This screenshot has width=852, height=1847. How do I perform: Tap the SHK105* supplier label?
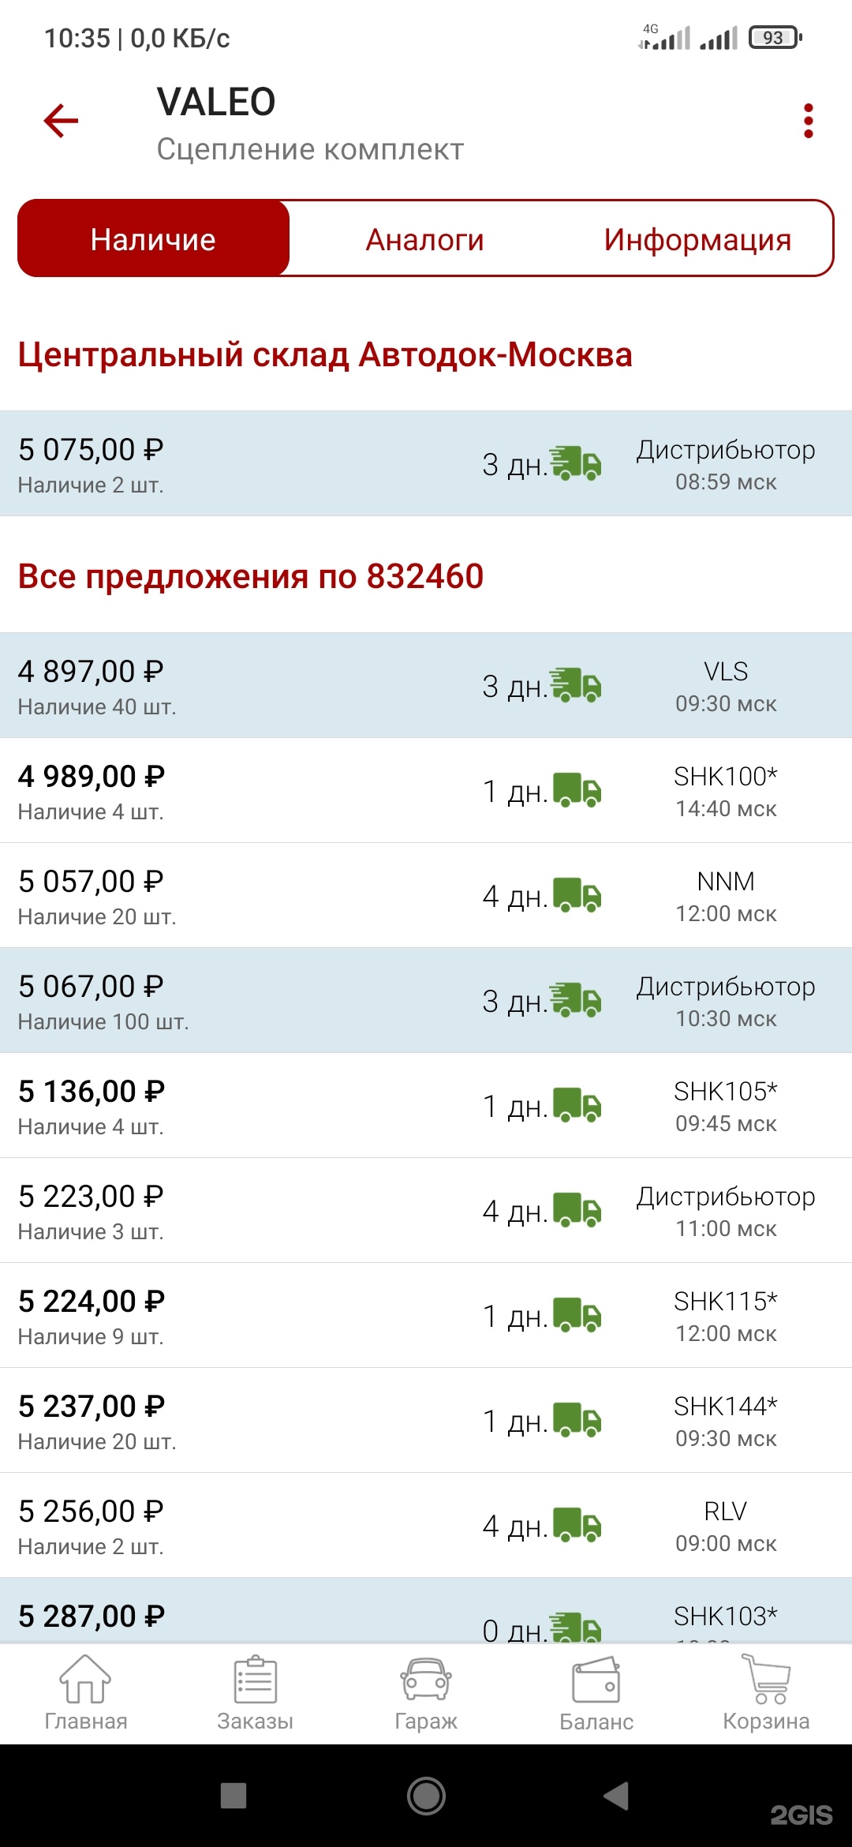tap(725, 1092)
